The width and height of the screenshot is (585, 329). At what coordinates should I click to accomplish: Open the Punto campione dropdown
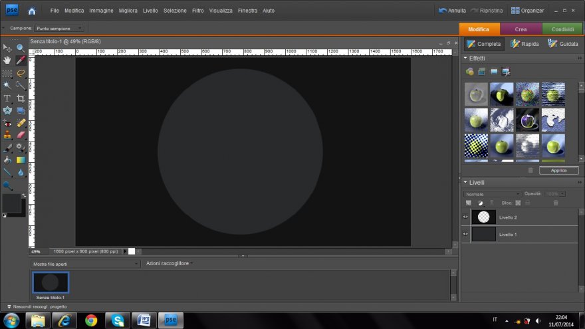click(x=58, y=28)
